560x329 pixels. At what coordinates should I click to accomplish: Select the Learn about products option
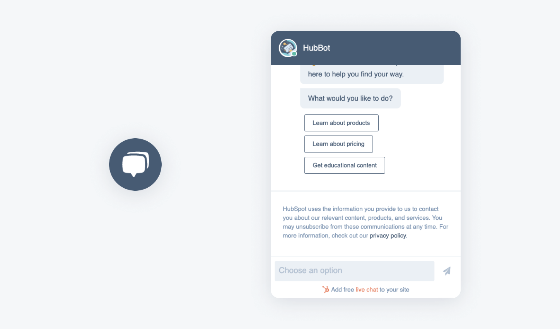click(341, 123)
